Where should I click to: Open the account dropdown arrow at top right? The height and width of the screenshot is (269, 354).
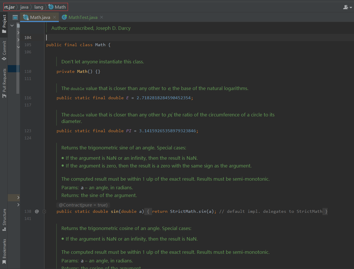coord(351,7)
